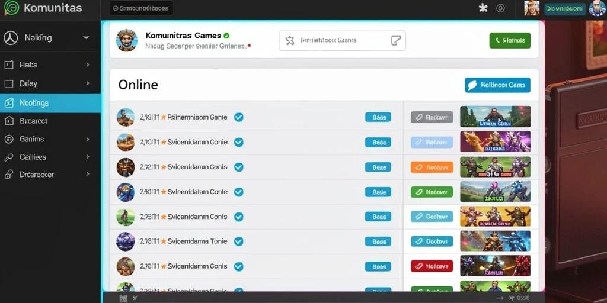Click the Komunitras Games title text
This screenshot has width=607, height=303.
point(183,36)
